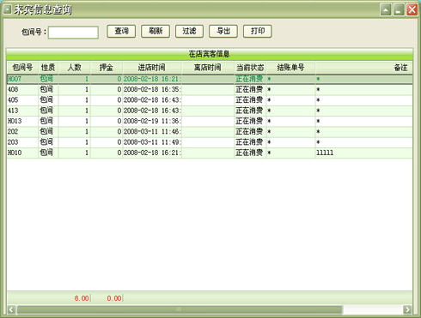Minimize the 来宾信息查询 window
This screenshot has width=421, height=318.
(x=399, y=10)
